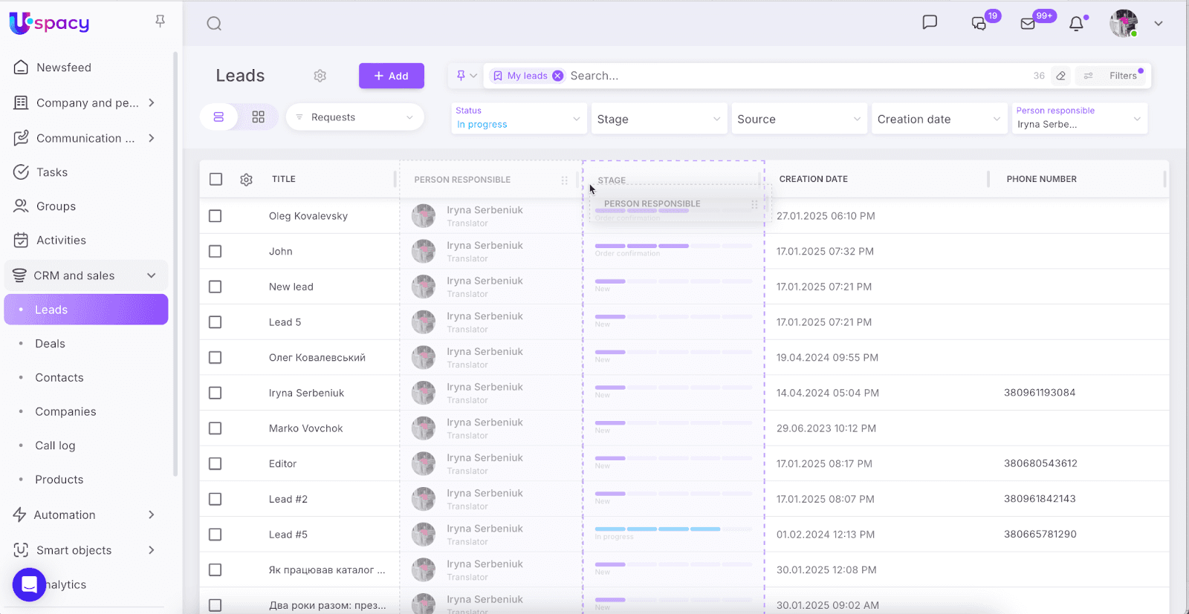
Task: Click the search magnifier icon in top bar
Action: pyautogui.click(x=214, y=24)
